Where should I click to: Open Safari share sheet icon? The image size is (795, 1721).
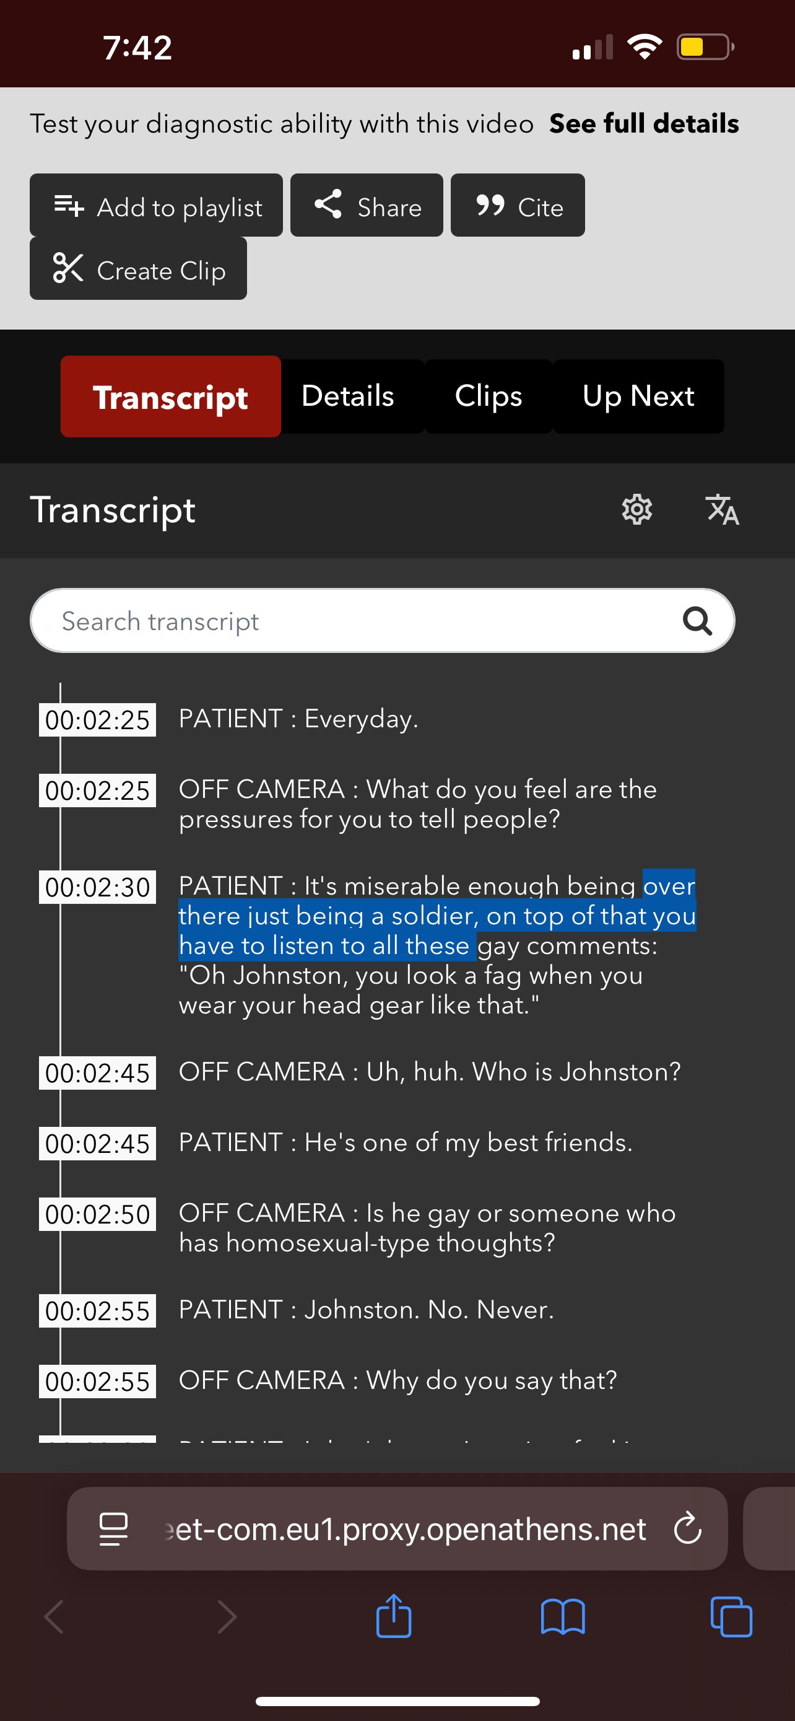pyautogui.click(x=394, y=1617)
